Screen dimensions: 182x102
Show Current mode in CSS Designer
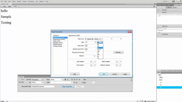pos(174,7)
